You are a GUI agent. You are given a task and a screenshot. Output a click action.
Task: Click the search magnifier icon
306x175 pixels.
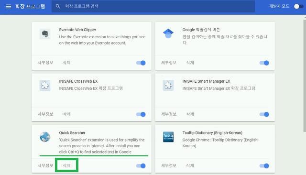coord(58,6)
